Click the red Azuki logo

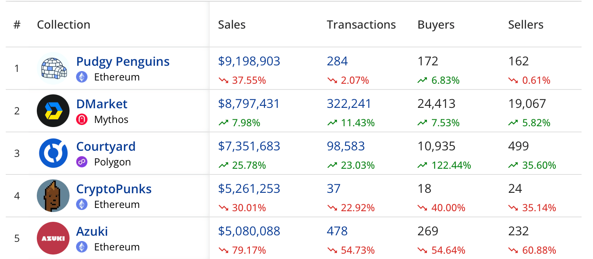pos(53,238)
